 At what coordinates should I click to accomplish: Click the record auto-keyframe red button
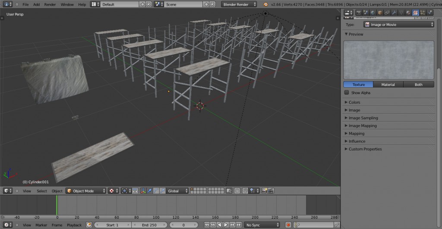tap(288, 225)
